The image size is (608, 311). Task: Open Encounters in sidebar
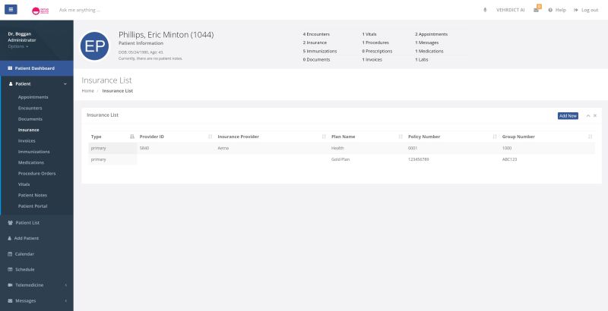(30, 108)
